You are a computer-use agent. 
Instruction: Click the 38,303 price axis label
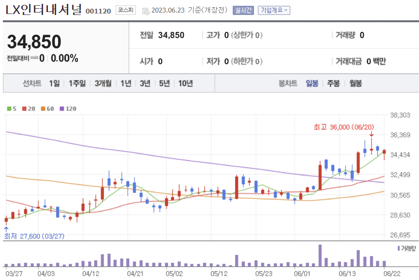(400, 115)
